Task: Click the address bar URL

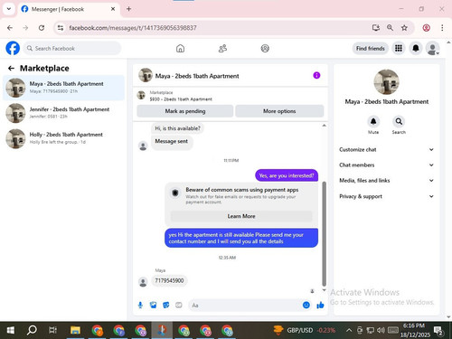Action: click(133, 28)
